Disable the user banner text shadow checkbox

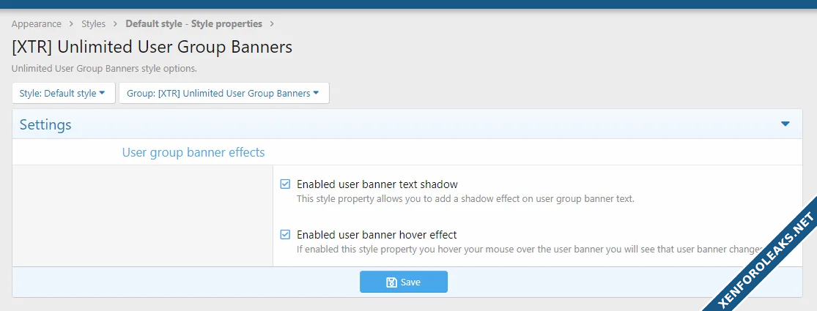tap(286, 184)
